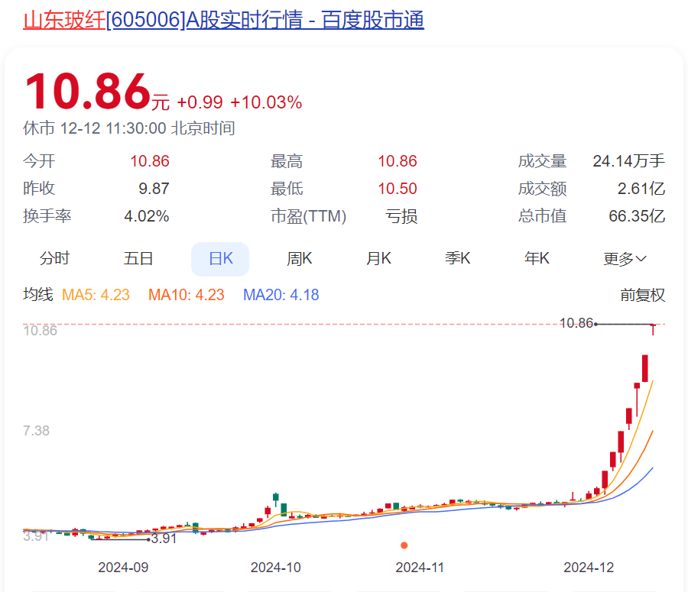Click the large red price 10.86
The image size is (688, 592).
(x=86, y=90)
